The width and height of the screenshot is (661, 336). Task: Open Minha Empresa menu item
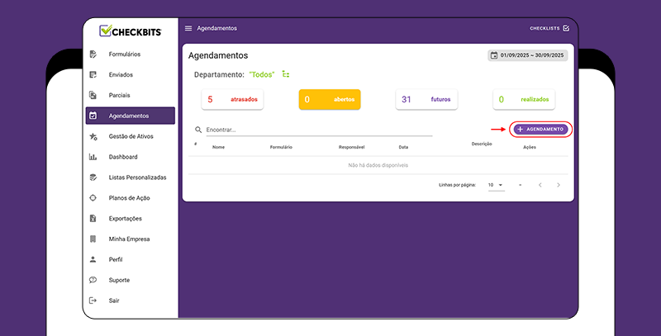click(x=131, y=239)
